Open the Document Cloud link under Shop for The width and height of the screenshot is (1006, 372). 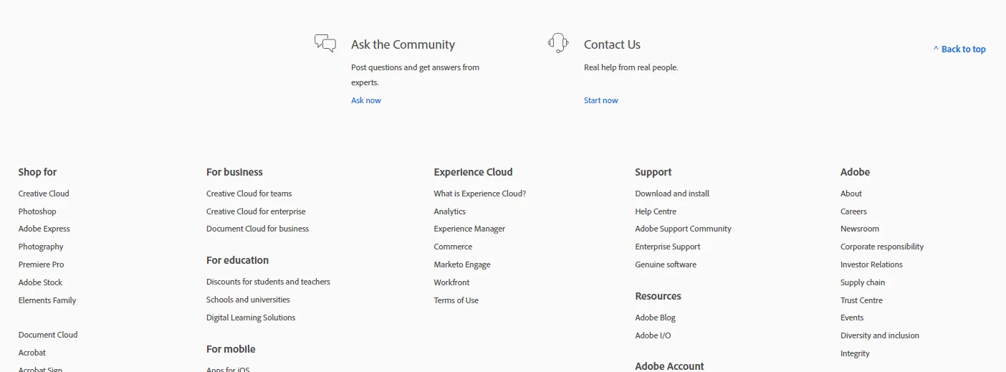(x=48, y=335)
